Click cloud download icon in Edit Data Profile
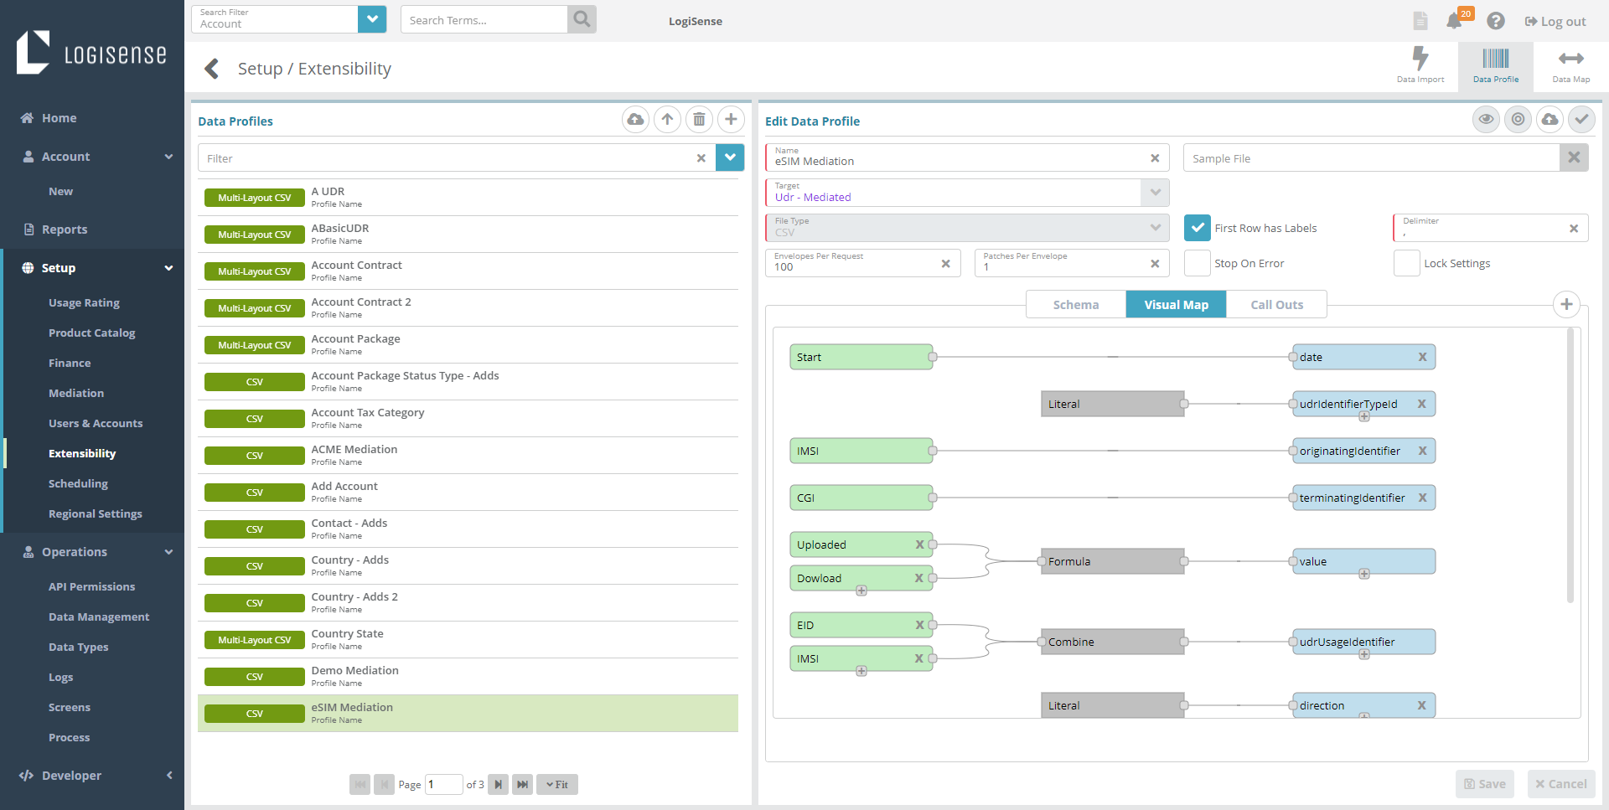The height and width of the screenshot is (810, 1609). tap(1550, 120)
